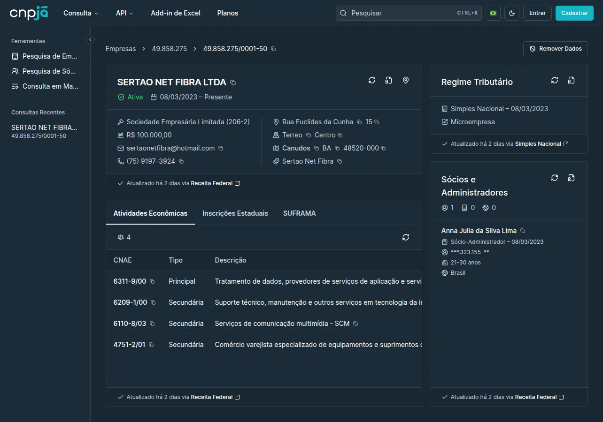The height and width of the screenshot is (422, 603).
Task: Select the partner name Anna Julia da Silva Lima
Action: (479, 231)
